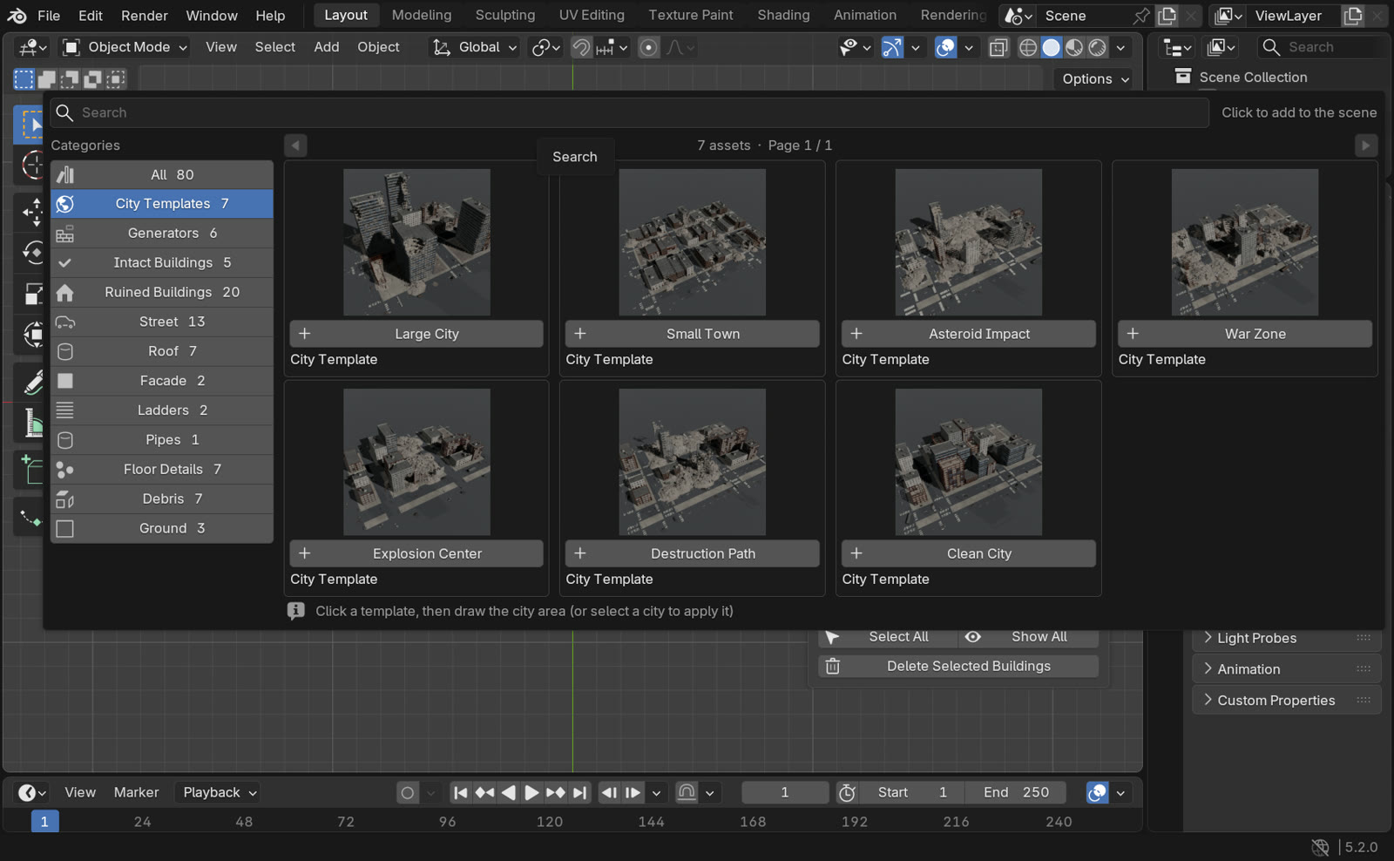Toggle X-ray view icon
This screenshot has width=1394, height=861.
coord(998,47)
